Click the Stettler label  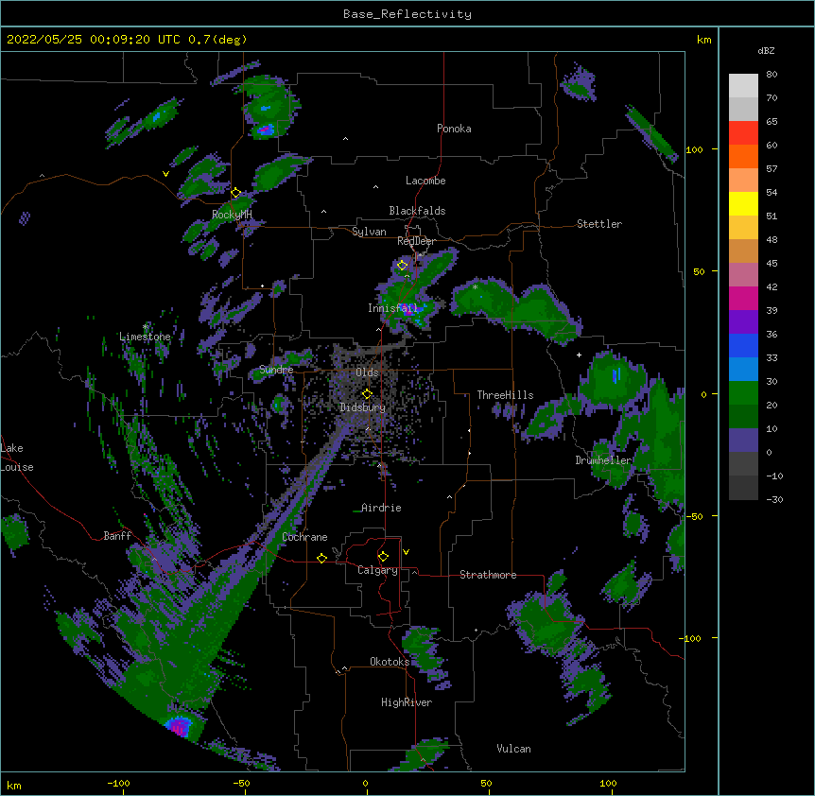599,224
